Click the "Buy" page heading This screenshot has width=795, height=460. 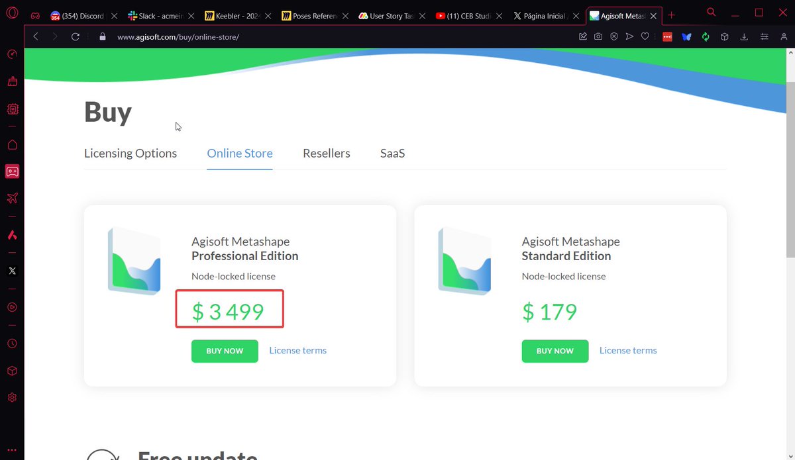pyautogui.click(x=108, y=112)
